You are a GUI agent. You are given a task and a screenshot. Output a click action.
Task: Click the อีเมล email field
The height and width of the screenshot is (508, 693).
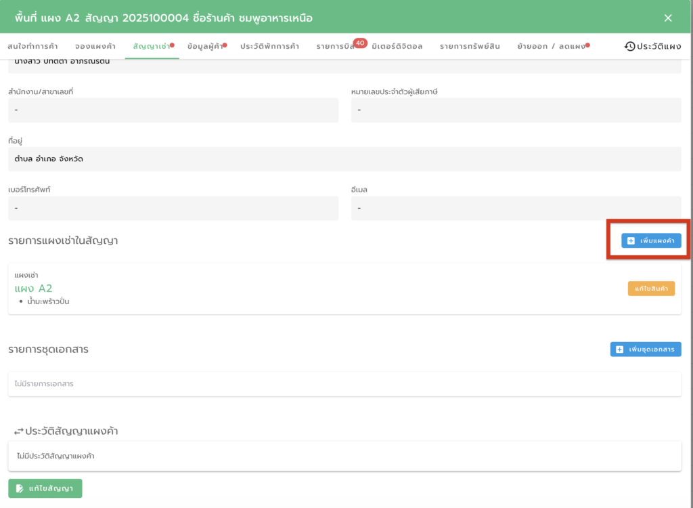[516, 208]
